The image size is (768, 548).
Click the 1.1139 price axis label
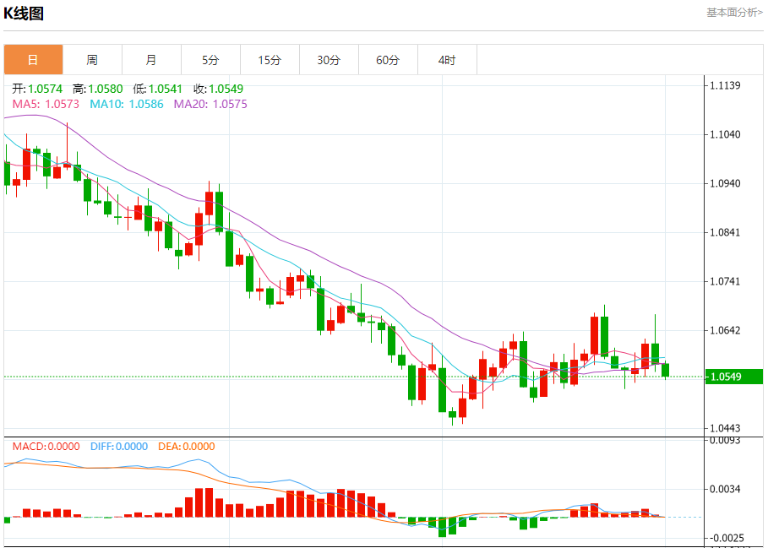(x=725, y=85)
